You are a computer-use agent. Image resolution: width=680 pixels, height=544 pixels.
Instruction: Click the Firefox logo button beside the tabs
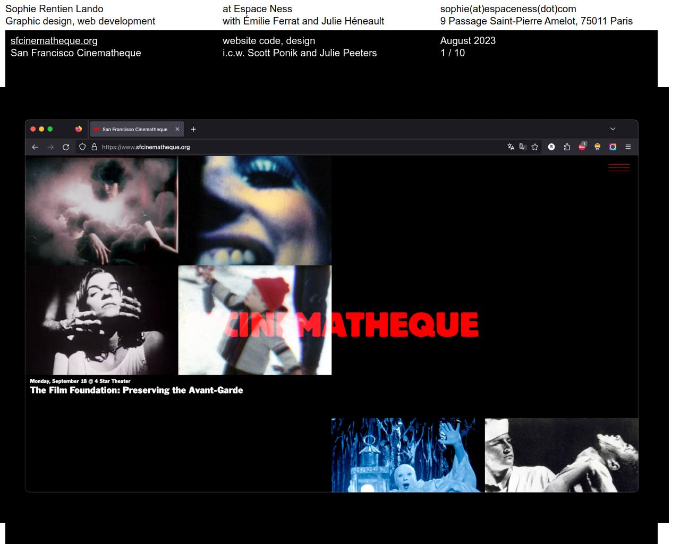[x=79, y=129]
